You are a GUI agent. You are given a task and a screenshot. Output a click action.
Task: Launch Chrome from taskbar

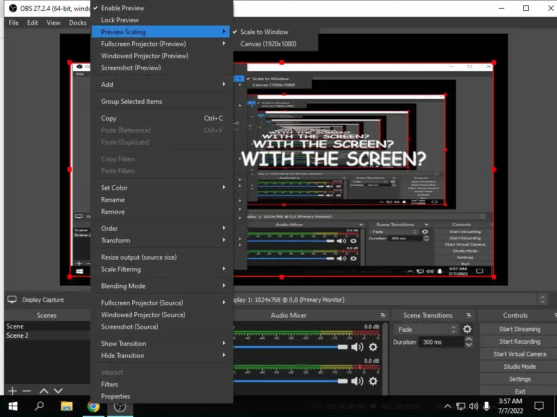[x=94, y=406]
